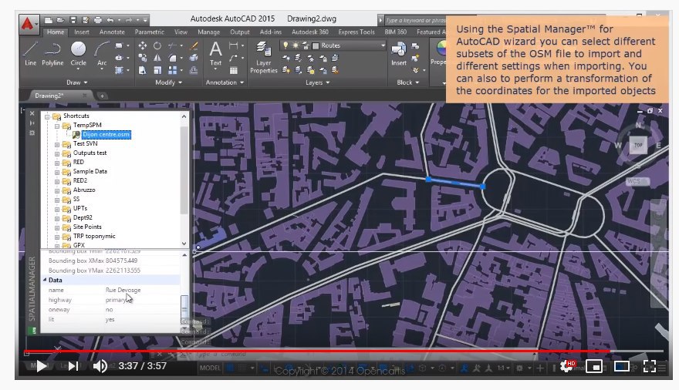Image resolution: width=679 pixels, height=390 pixels.
Task: Click the keyword search field
Action: coord(415,20)
